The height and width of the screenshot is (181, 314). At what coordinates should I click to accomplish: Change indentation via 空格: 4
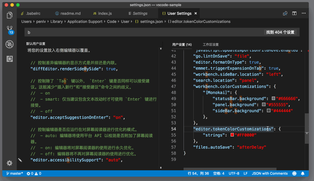point(219,173)
